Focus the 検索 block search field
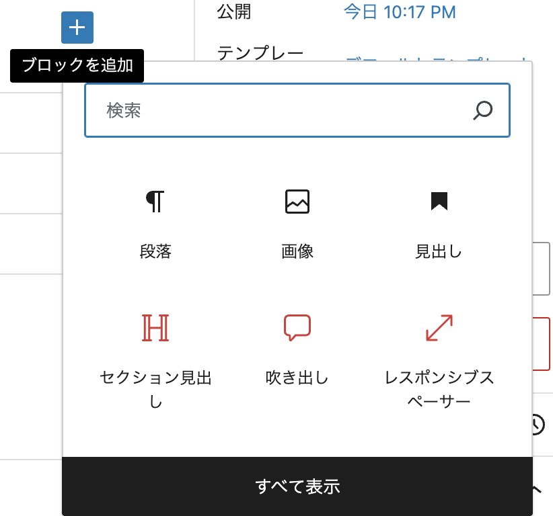This screenshot has height=516, width=553. pos(283,110)
